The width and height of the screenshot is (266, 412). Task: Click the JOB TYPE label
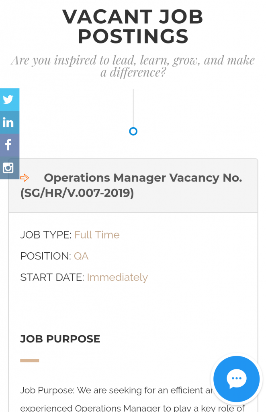coord(46,235)
